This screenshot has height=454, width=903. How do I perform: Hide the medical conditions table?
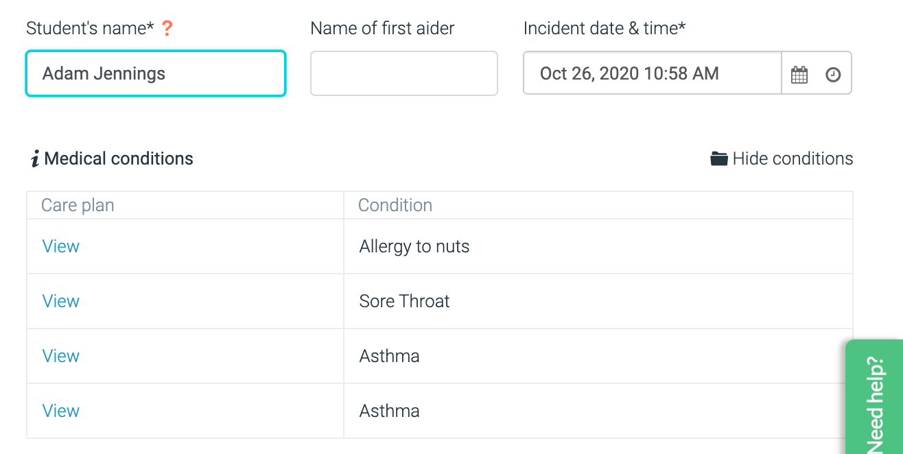(x=793, y=158)
